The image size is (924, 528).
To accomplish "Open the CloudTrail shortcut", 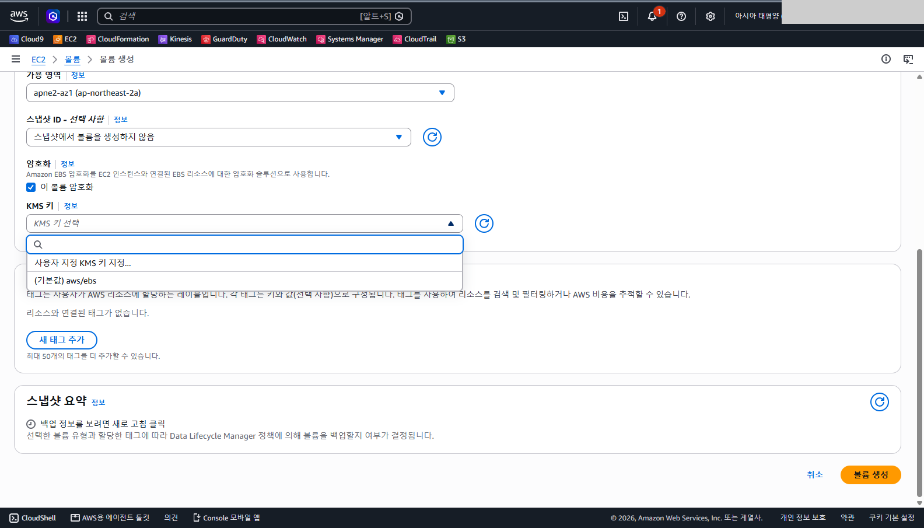I will click(415, 39).
